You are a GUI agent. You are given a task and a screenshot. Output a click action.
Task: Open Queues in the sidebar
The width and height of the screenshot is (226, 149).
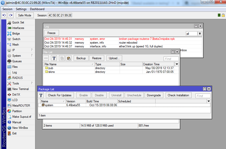21,61
